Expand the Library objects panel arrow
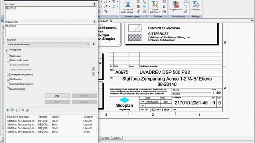 [144, 16]
